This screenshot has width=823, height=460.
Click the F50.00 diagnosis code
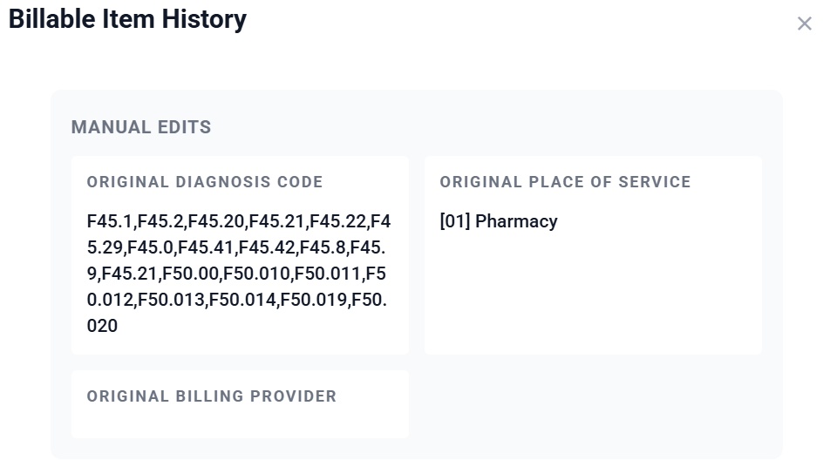191,274
